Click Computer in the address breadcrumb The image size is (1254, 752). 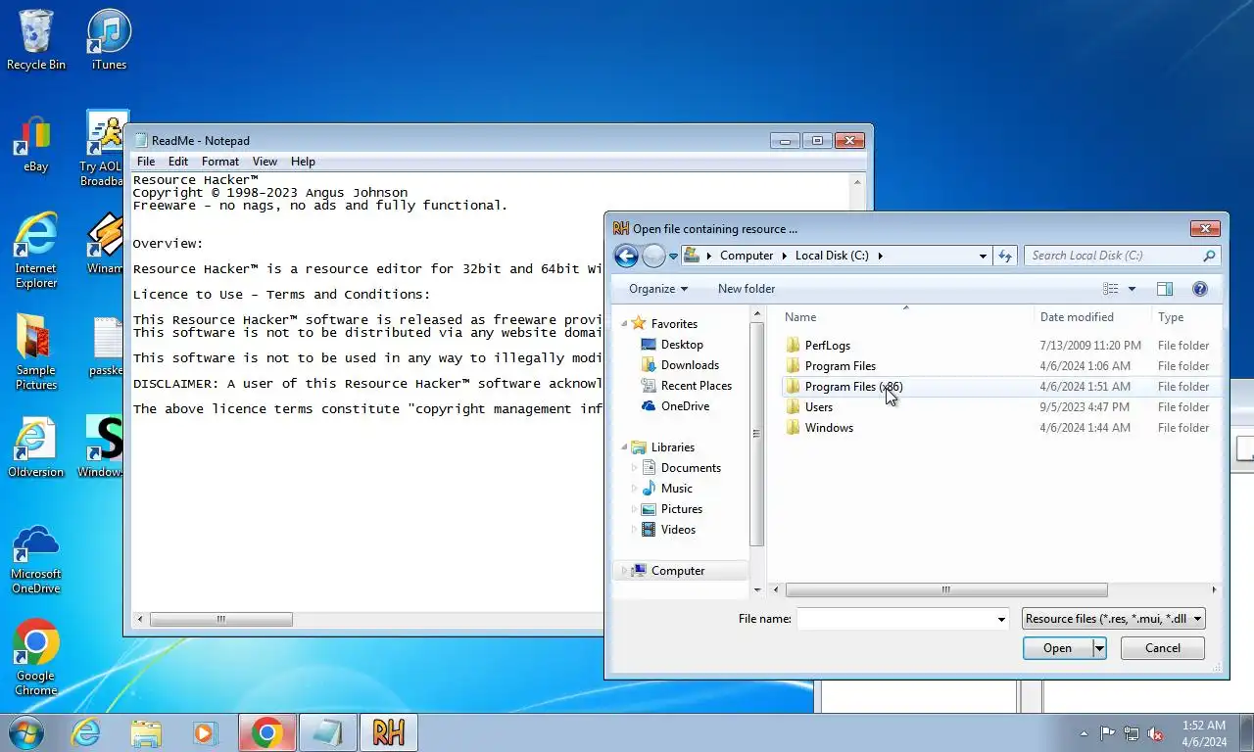[x=747, y=256]
